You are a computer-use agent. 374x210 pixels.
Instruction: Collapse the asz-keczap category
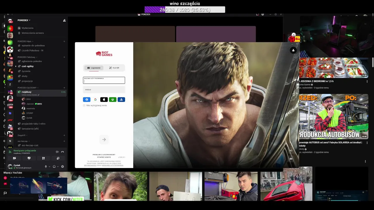point(23,141)
